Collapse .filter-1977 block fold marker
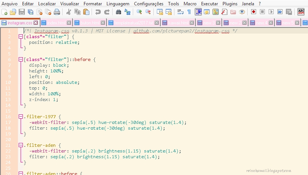Image resolution: width=308 pixels, height=175 pixels. tap(21, 117)
